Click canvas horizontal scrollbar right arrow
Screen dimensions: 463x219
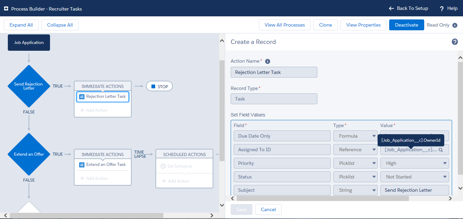pos(211,215)
